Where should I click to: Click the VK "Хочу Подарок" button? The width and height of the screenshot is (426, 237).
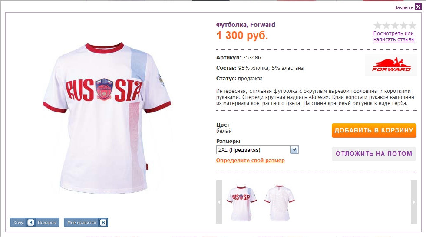[x=35, y=223]
